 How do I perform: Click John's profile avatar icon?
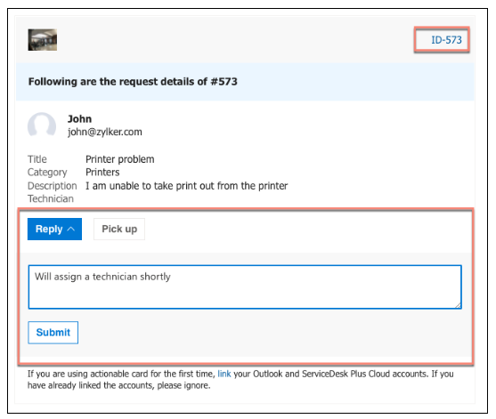pos(42,125)
